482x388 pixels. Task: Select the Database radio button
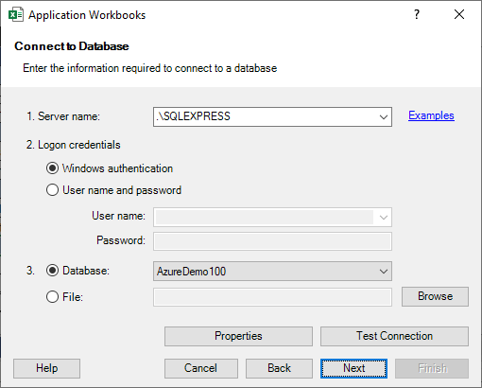(x=52, y=271)
